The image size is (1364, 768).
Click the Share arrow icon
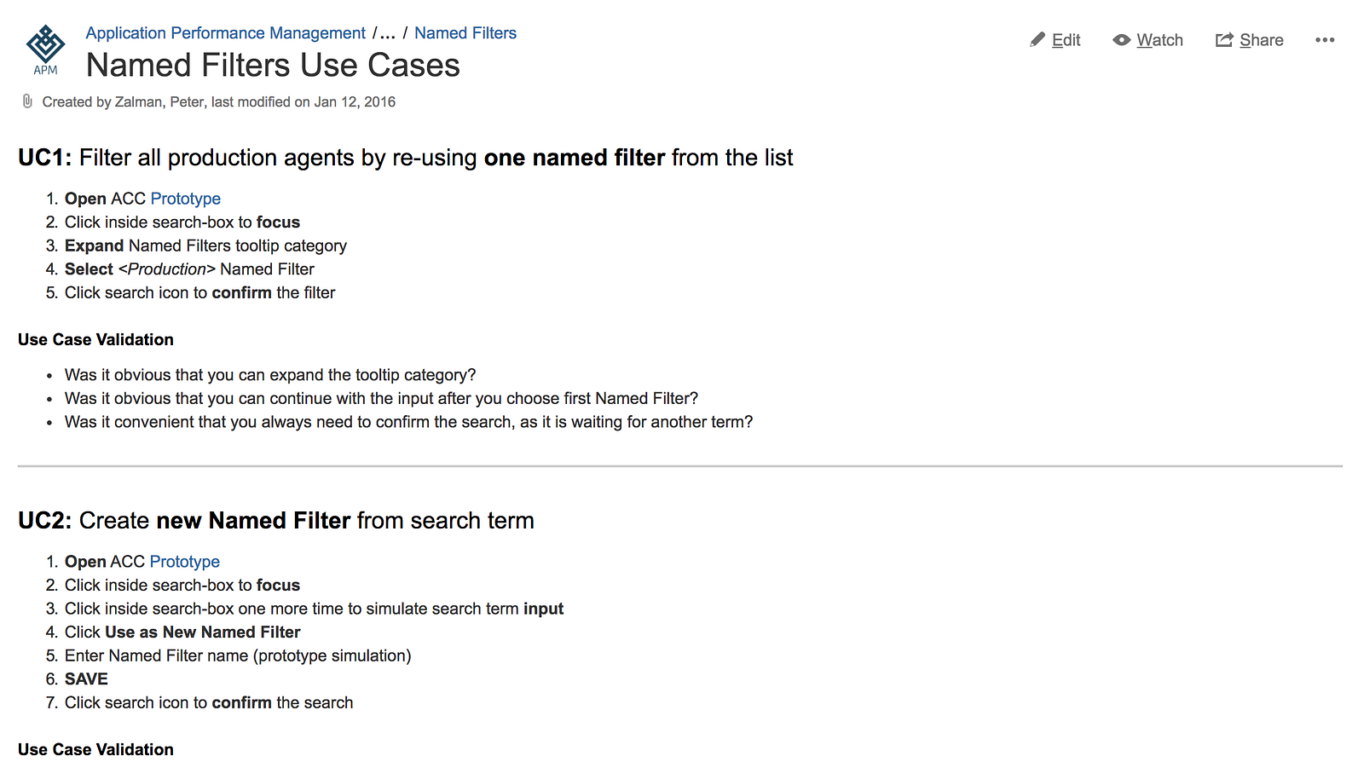(1224, 40)
